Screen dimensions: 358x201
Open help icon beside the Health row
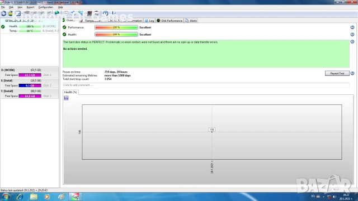click(x=352, y=35)
